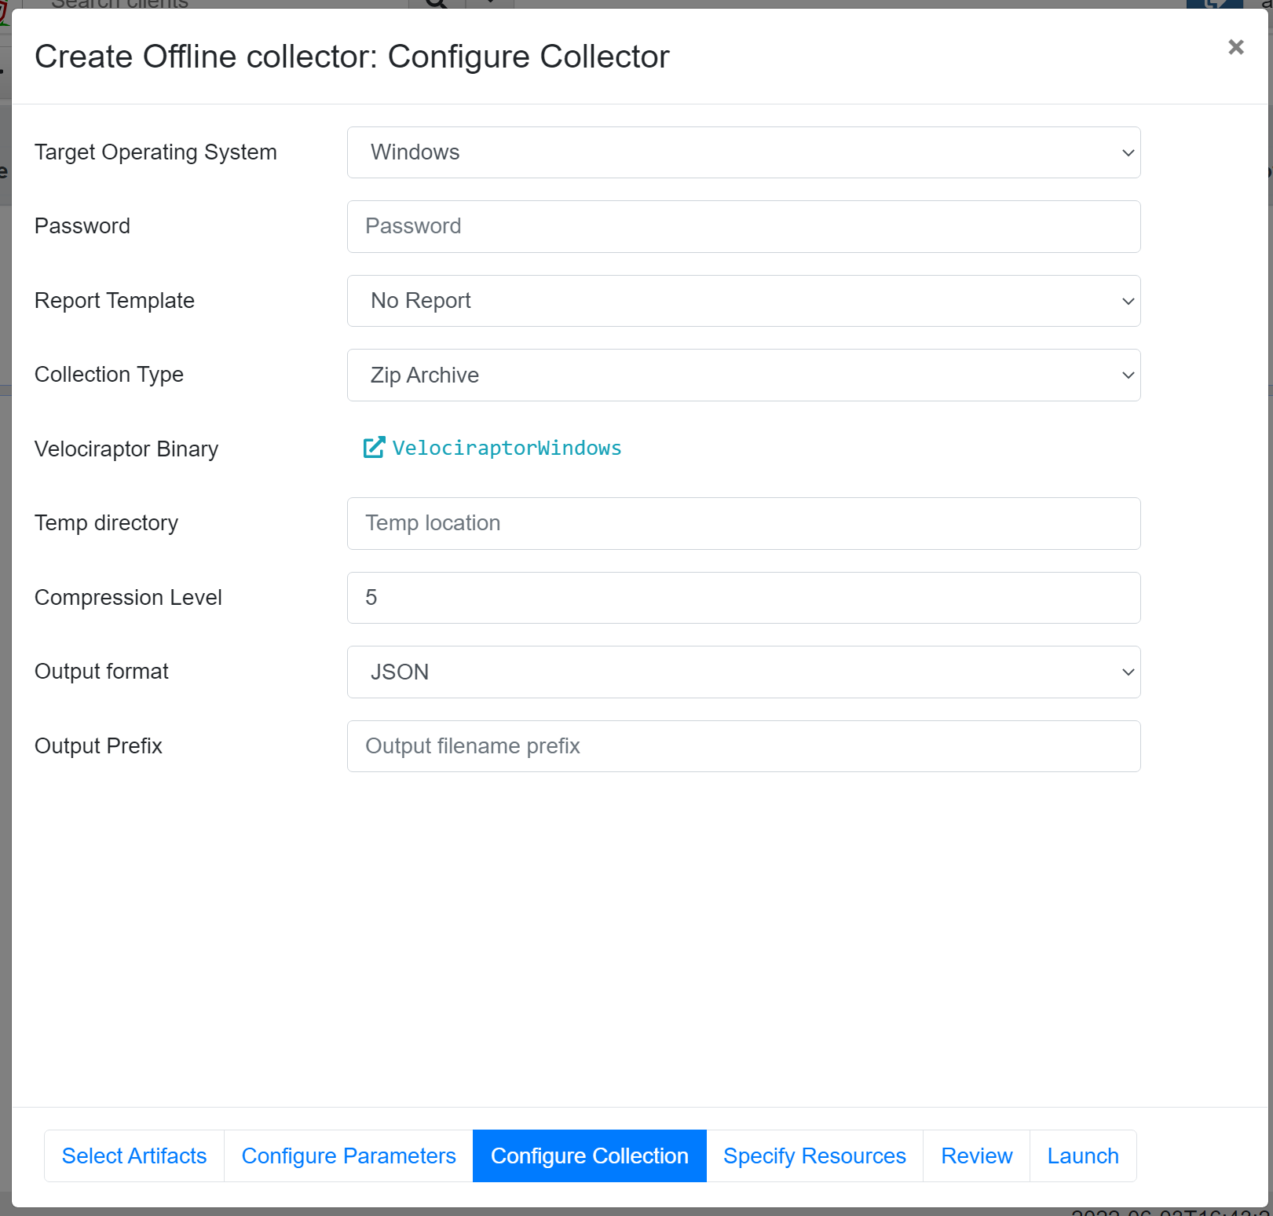
Task: Open the Target Operating System dropdown
Action: click(744, 152)
